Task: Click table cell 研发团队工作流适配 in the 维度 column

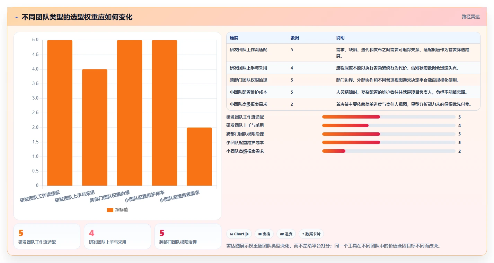Action: (248, 50)
